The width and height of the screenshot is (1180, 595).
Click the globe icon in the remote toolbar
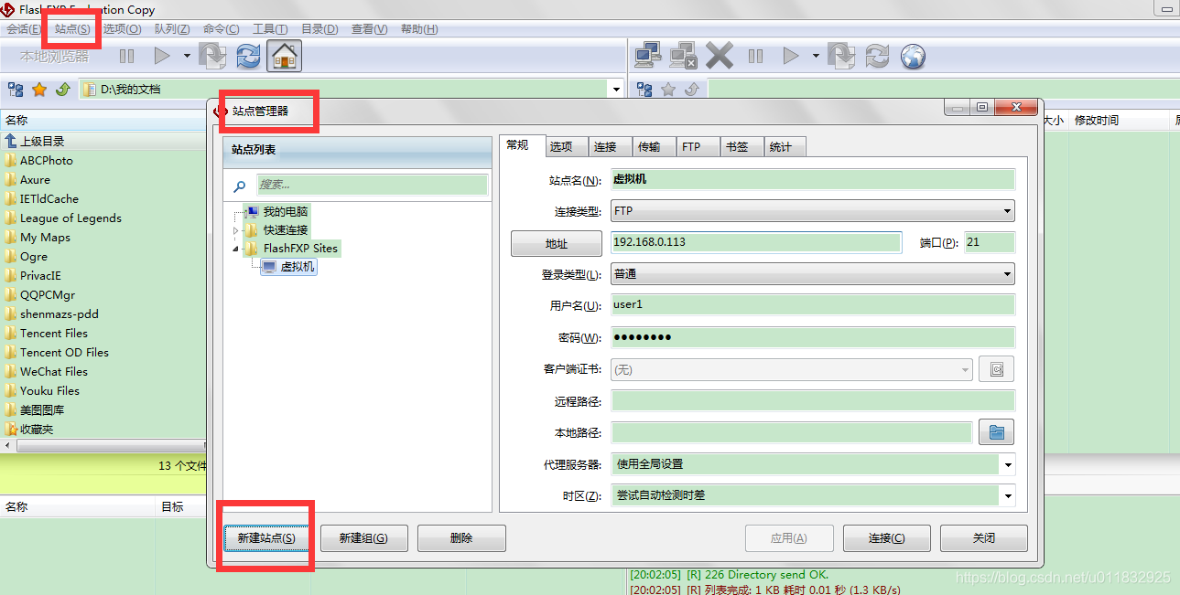pos(913,57)
